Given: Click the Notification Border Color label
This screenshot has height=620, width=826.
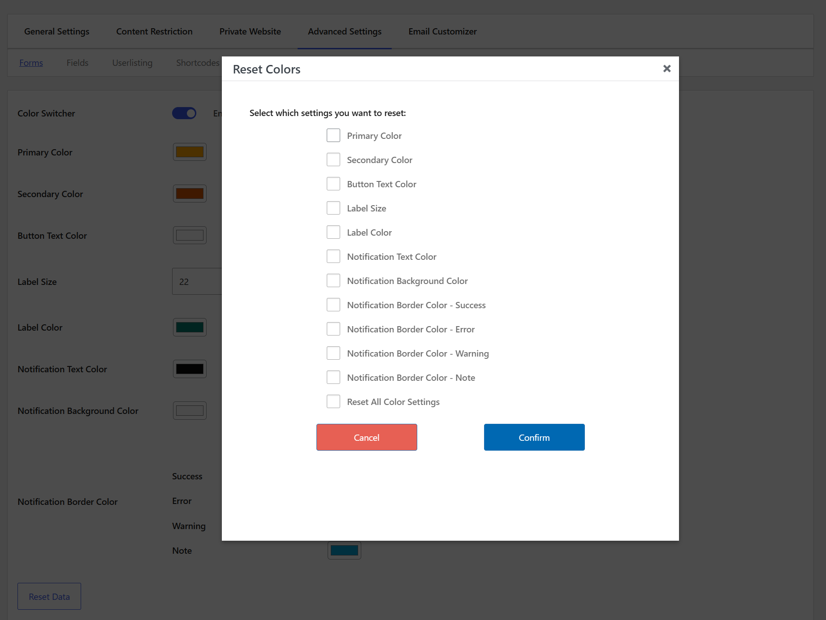Looking at the screenshot, I should [68, 502].
